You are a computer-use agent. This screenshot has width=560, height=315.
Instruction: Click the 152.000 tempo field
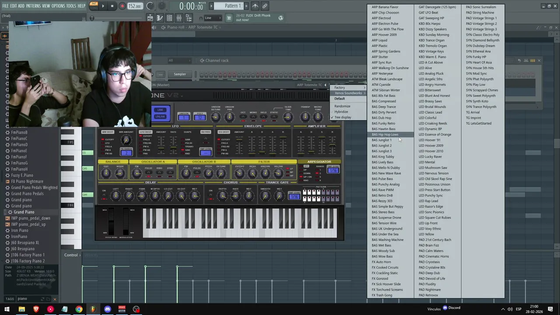point(135,6)
